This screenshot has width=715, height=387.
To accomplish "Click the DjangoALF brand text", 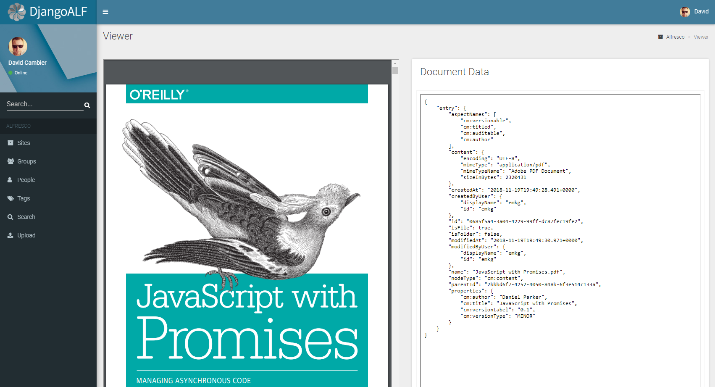I will [x=58, y=12].
